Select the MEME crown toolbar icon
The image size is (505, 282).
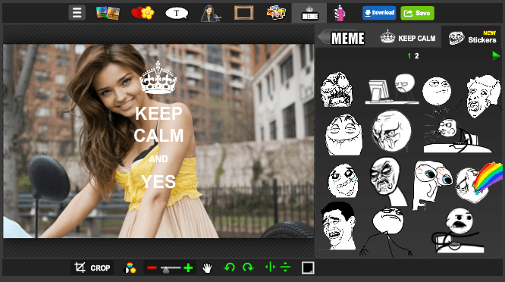coord(309,13)
